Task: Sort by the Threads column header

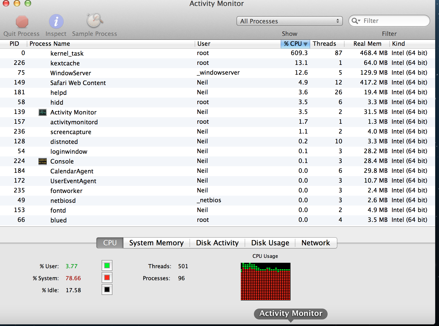Action: point(327,44)
